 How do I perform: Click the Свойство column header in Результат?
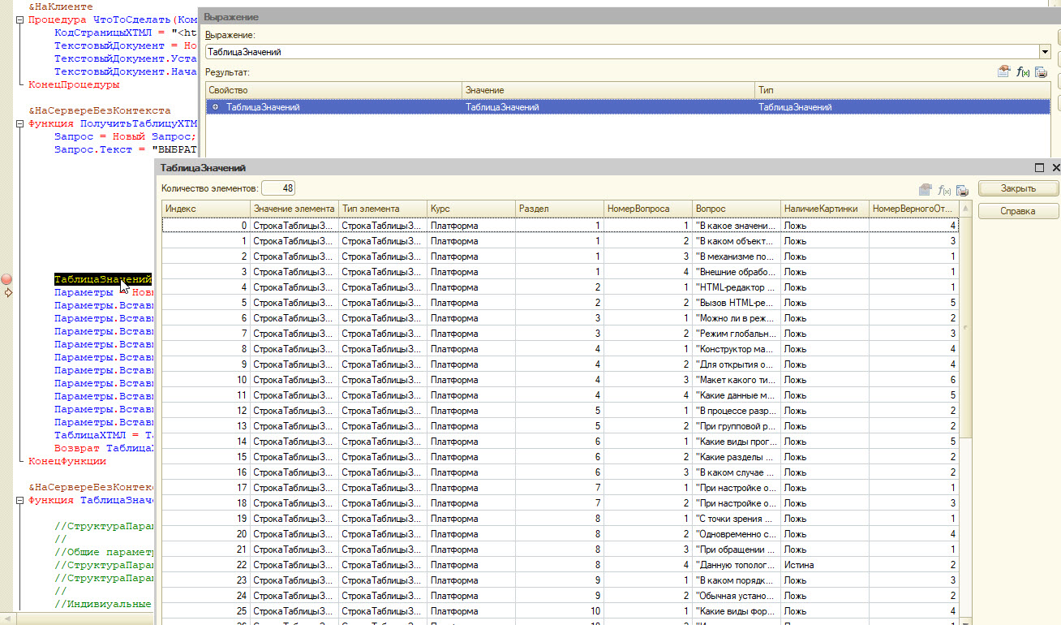333,90
